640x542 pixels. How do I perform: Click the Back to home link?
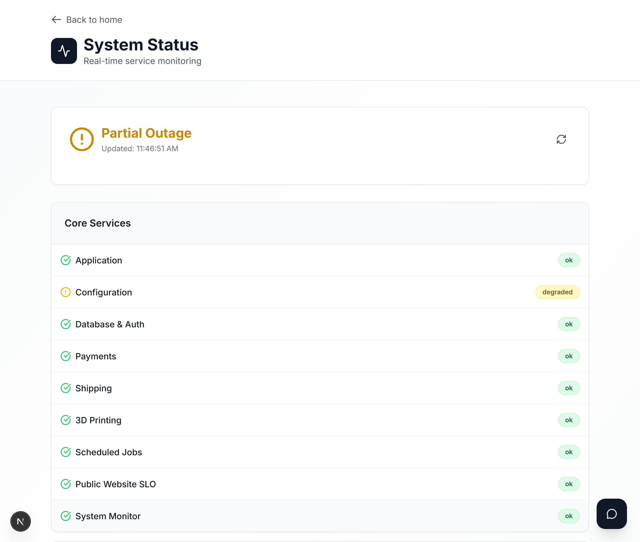click(x=87, y=20)
